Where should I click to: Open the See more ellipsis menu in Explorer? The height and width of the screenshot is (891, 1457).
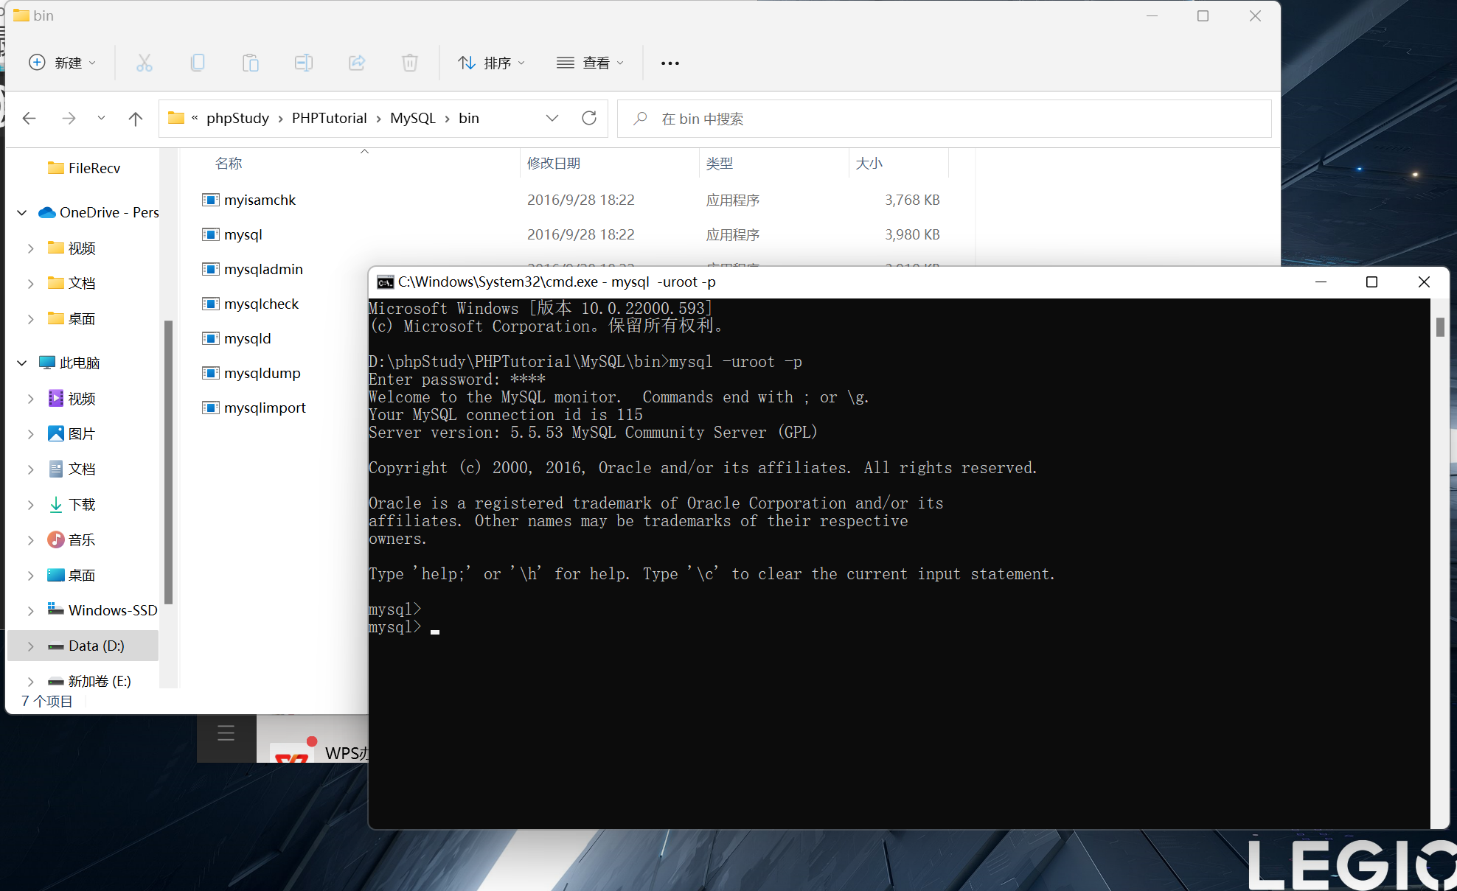pos(670,63)
